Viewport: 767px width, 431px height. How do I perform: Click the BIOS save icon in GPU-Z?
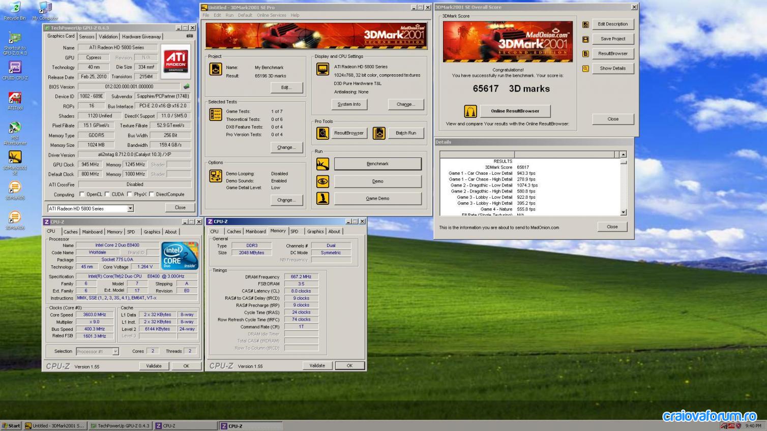[x=187, y=87]
